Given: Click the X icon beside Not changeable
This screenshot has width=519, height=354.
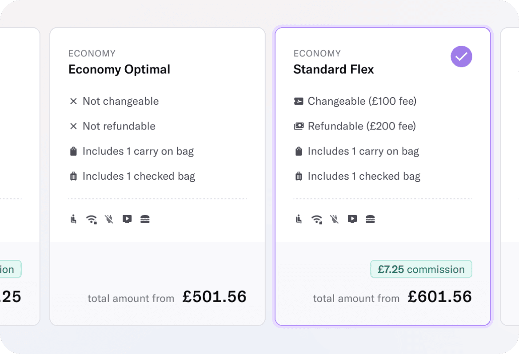Looking at the screenshot, I should (x=74, y=102).
